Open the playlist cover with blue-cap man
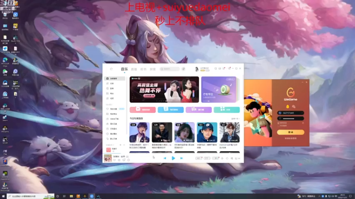Viewport: 355px width, 199px height. (x=207, y=132)
